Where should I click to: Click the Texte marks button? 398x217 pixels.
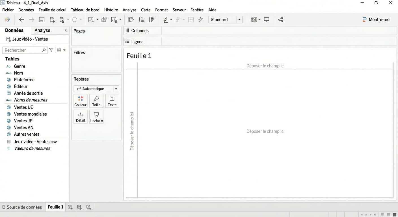tap(112, 101)
